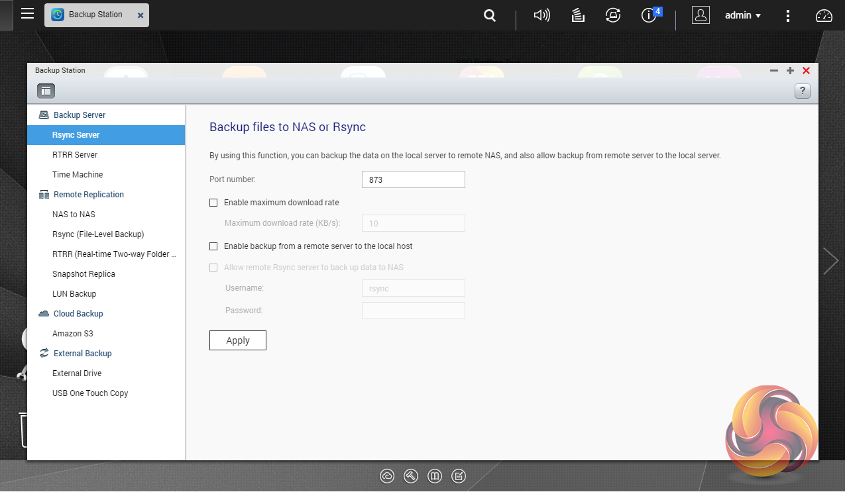Collapse the Cloud Backup section
The width and height of the screenshot is (845, 494).
pos(78,314)
